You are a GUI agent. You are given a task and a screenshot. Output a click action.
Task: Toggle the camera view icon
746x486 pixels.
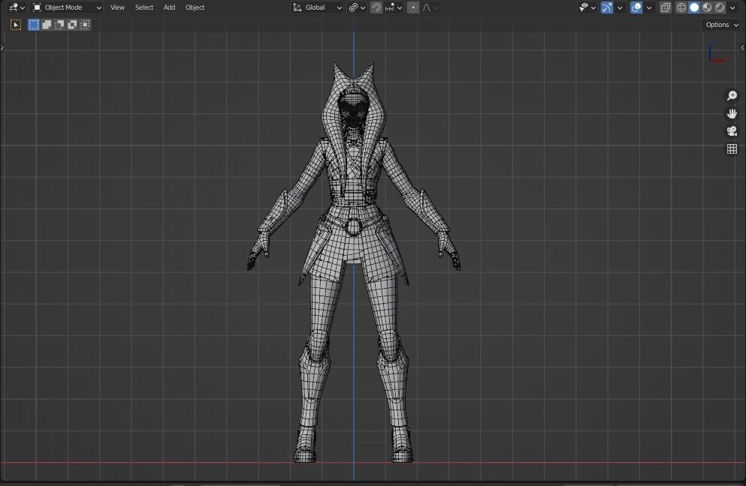click(732, 131)
